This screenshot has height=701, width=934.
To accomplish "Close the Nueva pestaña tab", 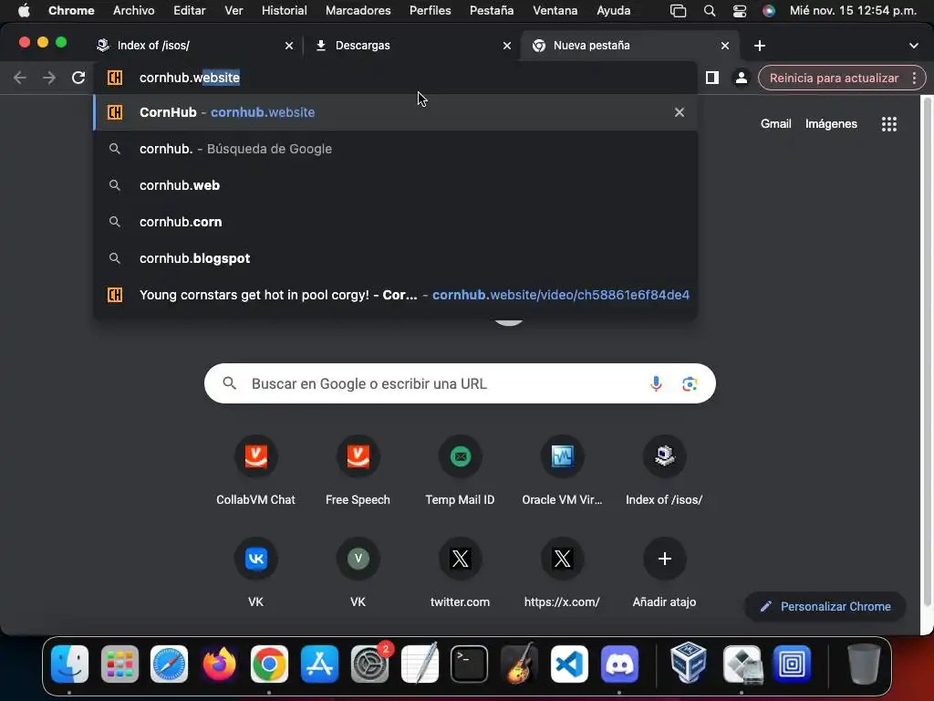I will coord(725,46).
